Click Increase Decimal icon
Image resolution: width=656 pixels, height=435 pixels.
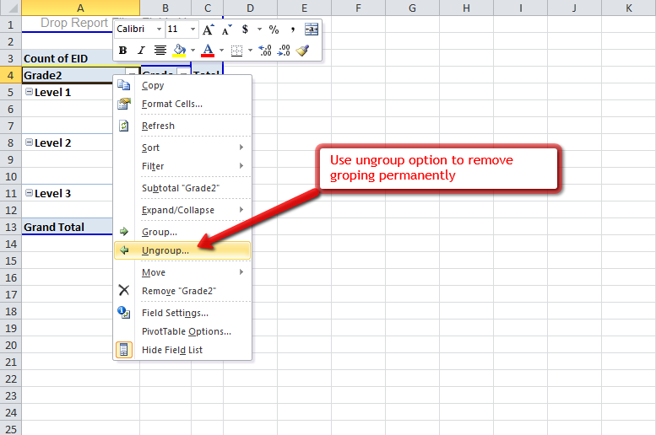[x=265, y=51]
